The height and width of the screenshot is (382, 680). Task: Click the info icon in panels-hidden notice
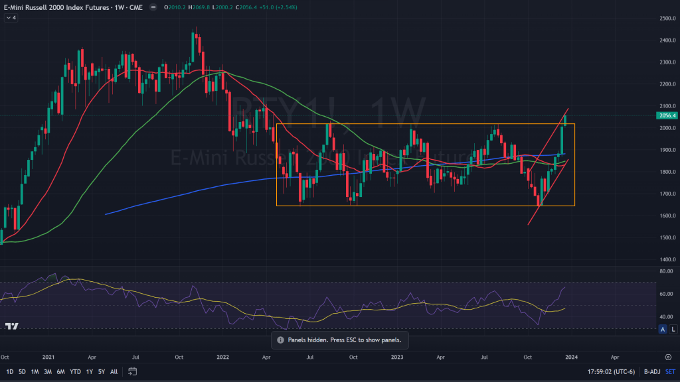(x=280, y=340)
